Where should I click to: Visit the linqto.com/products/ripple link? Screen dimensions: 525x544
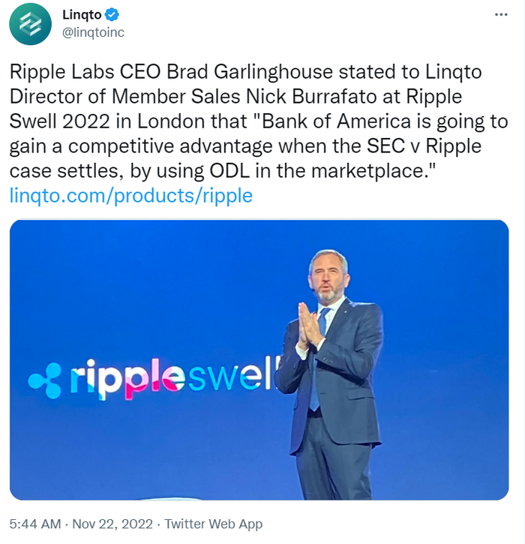pos(131,196)
